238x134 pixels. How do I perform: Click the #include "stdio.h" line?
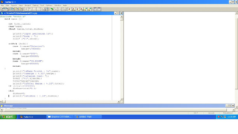13,16
